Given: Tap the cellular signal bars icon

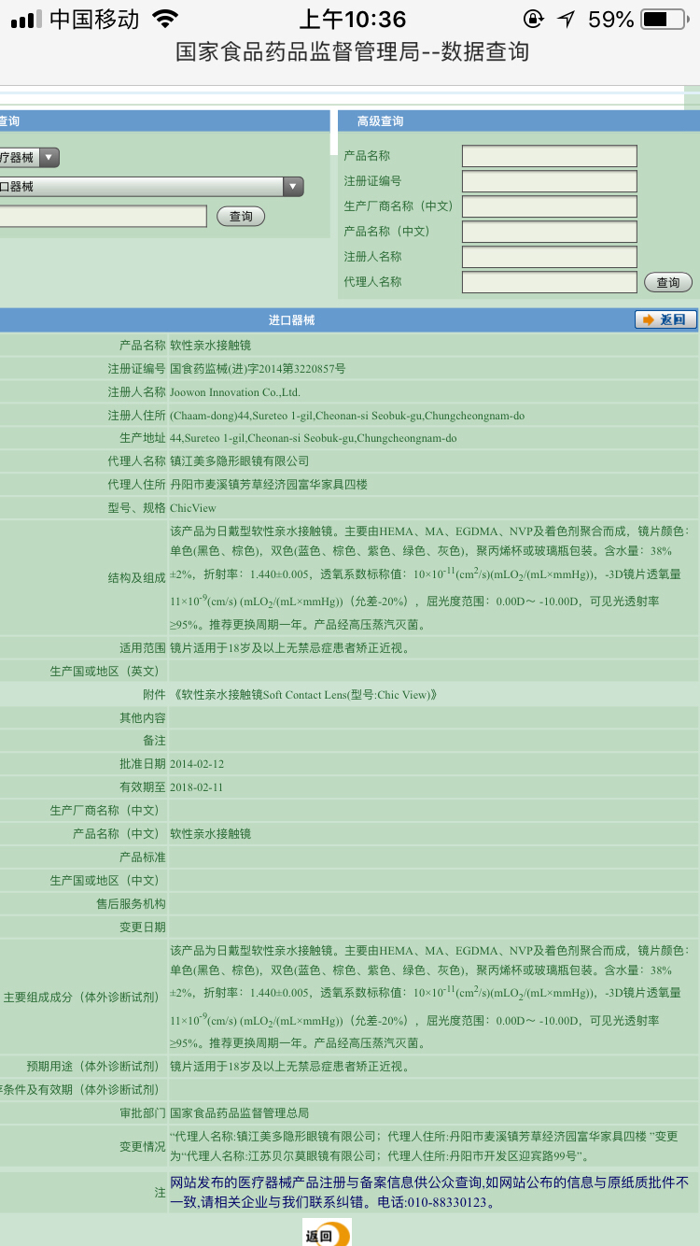Looking at the screenshot, I should coord(25,20).
